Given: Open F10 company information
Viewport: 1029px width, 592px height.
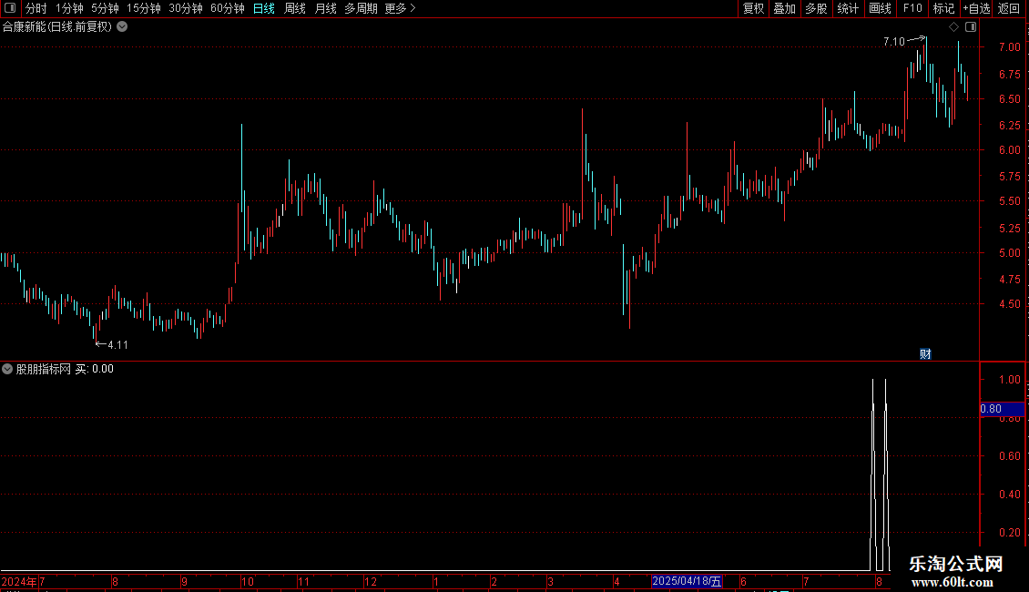Looking at the screenshot, I should click(912, 8).
